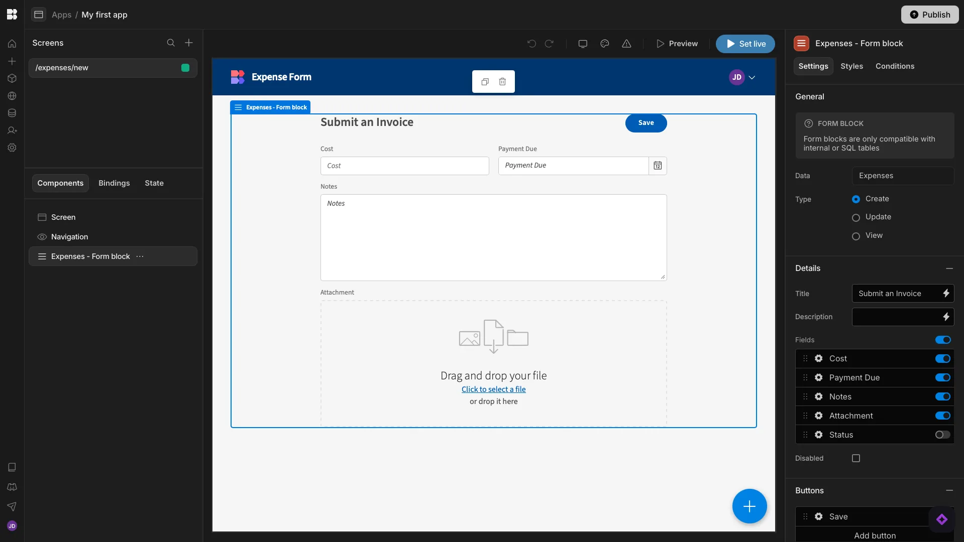Screen dimensions: 964x542
Task: Switch to the State tab
Action: click(154, 183)
